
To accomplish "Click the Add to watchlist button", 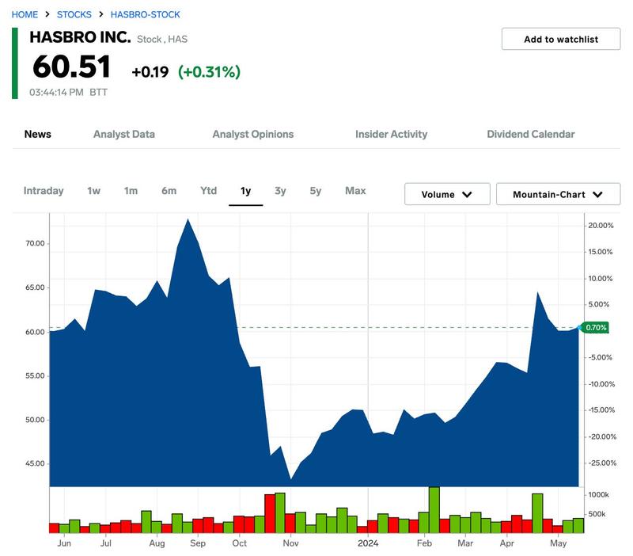I will [561, 39].
